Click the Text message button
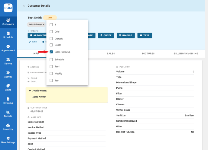The image size is (208, 150). pos(145,35)
